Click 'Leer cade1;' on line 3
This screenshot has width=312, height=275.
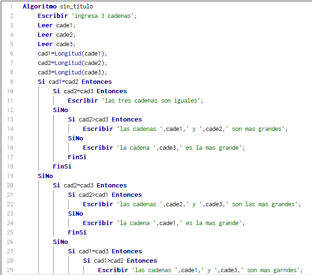57,25
